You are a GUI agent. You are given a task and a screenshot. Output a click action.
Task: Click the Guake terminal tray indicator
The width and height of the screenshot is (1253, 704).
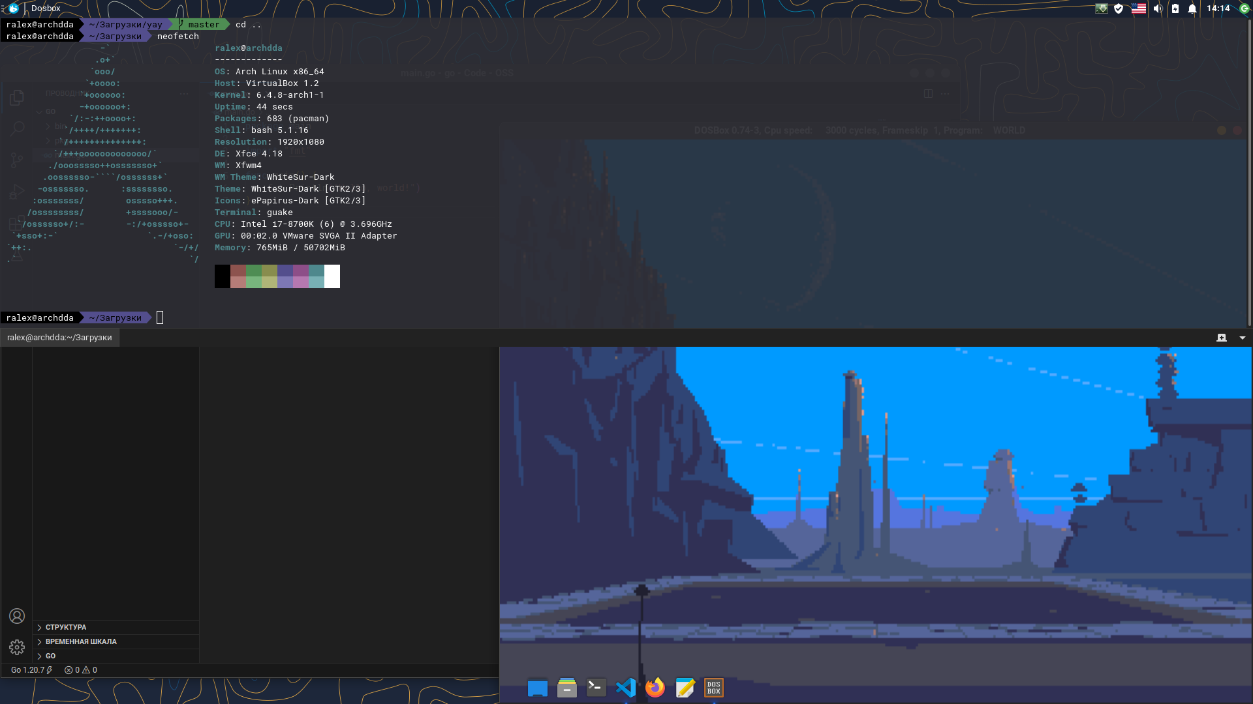coord(1102,8)
